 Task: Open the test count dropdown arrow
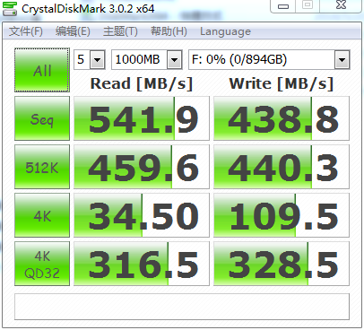pyautogui.click(x=97, y=59)
